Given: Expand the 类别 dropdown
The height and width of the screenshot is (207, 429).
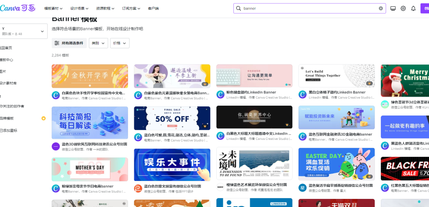Looking at the screenshot, I should click(x=99, y=43).
